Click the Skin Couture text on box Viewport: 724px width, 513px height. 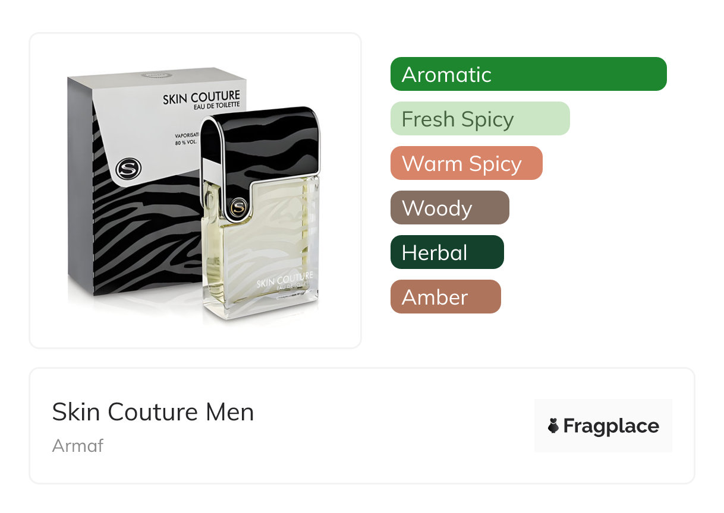(202, 97)
